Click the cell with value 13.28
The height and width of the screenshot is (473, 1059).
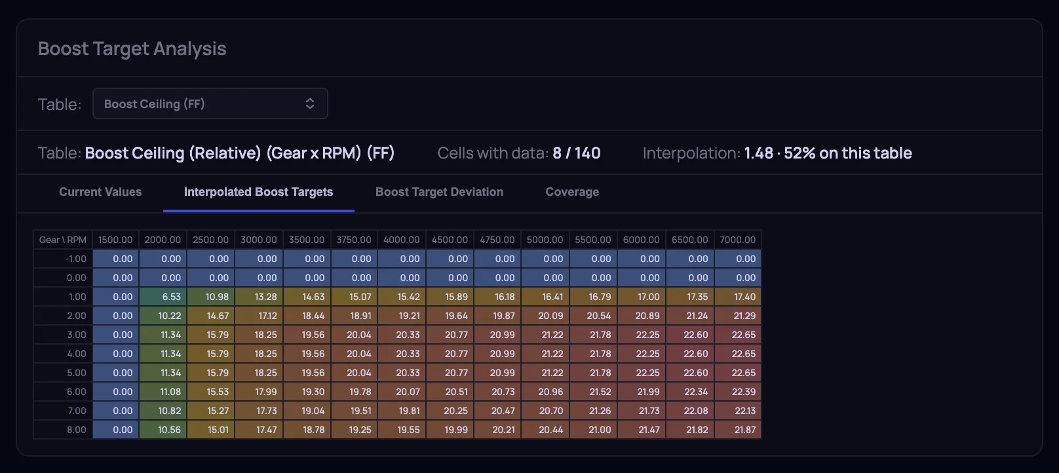click(259, 297)
